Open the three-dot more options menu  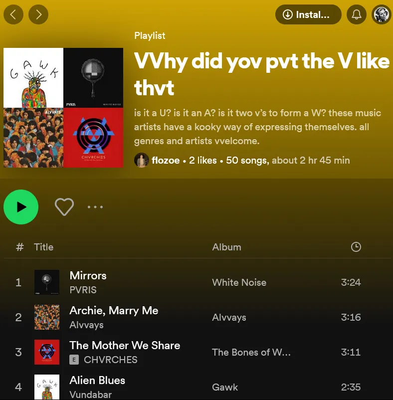[95, 207]
